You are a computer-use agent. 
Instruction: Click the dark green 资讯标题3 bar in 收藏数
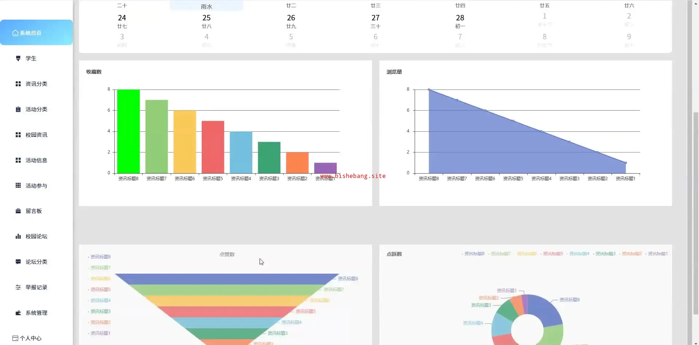pos(269,158)
